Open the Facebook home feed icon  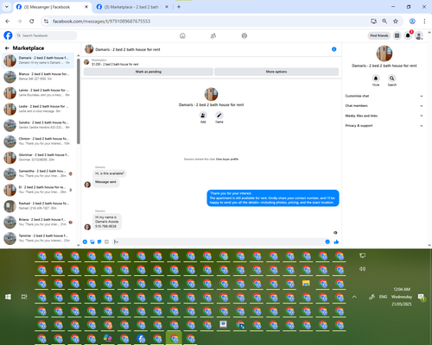[x=182, y=35]
